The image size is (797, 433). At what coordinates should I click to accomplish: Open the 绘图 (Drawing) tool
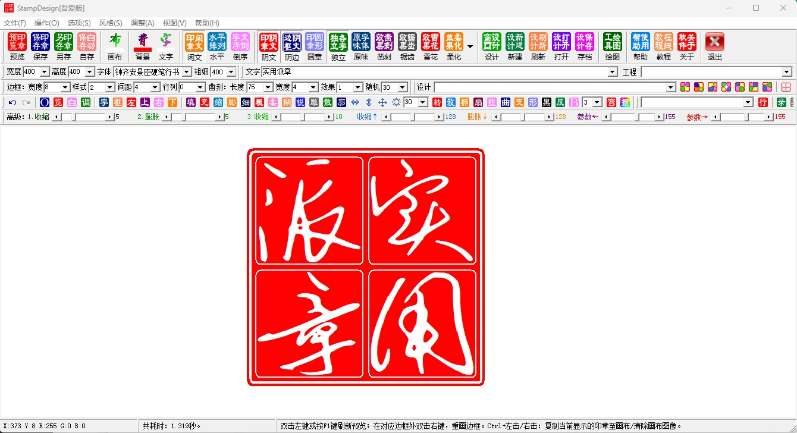click(612, 46)
